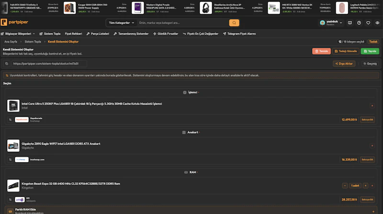Open Fiyatı En Çok Değişenler
Viewport: 383px width, 214px height.
(201, 34)
